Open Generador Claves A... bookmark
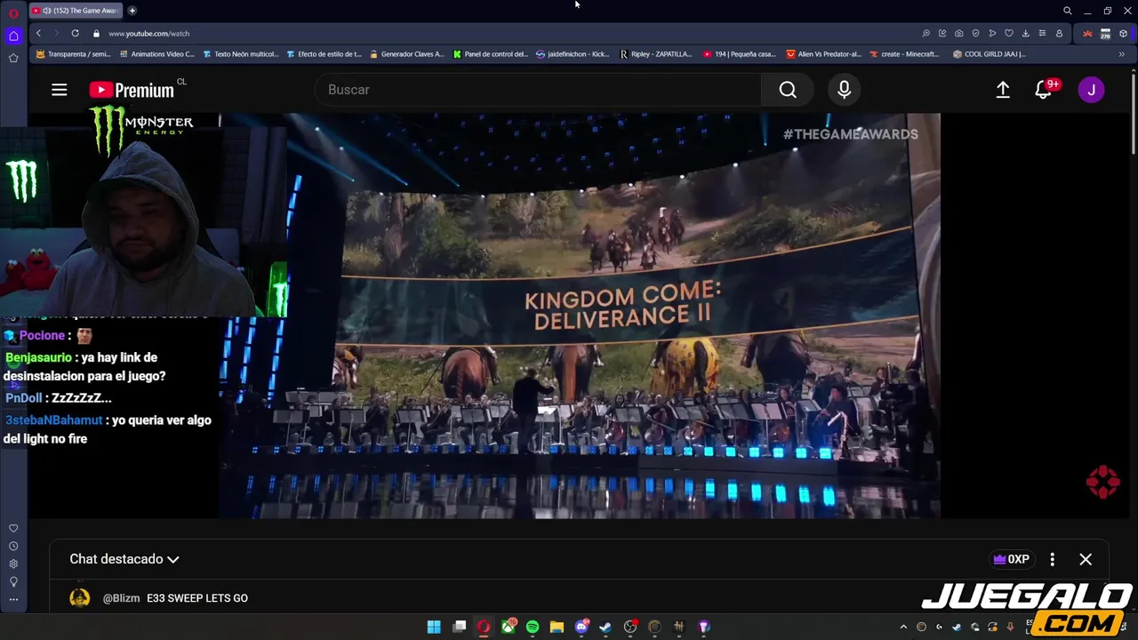The image size is (1138, 640). [406, 54]
